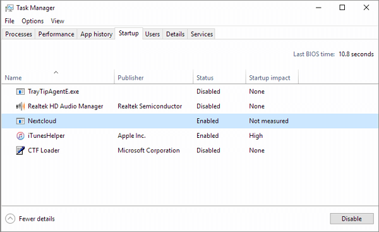This screenshot has height=232, width=379.
Task: Click Disabled status for Realtek HD Audio Manager
Action: pos(208,106)
